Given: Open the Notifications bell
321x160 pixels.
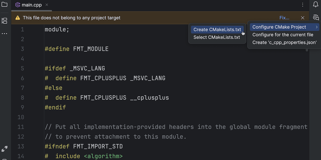Looking at the screenshot, I should [316, 5].
